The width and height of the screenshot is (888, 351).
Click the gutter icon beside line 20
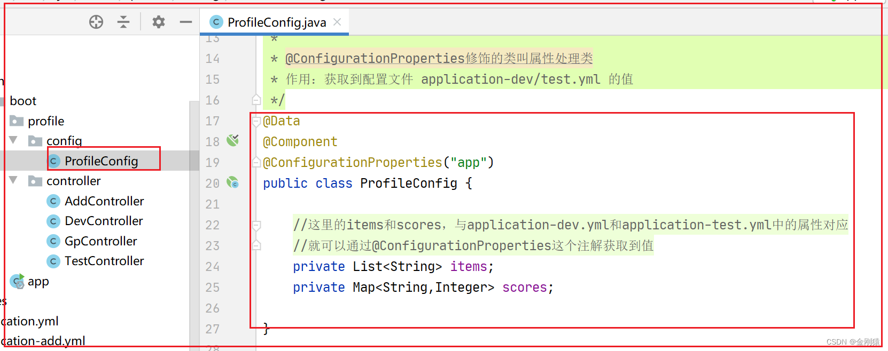pos(232,182)
